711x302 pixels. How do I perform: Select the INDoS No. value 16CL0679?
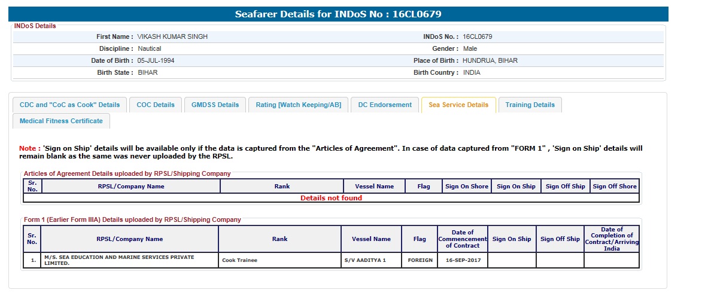pos(478,37)
